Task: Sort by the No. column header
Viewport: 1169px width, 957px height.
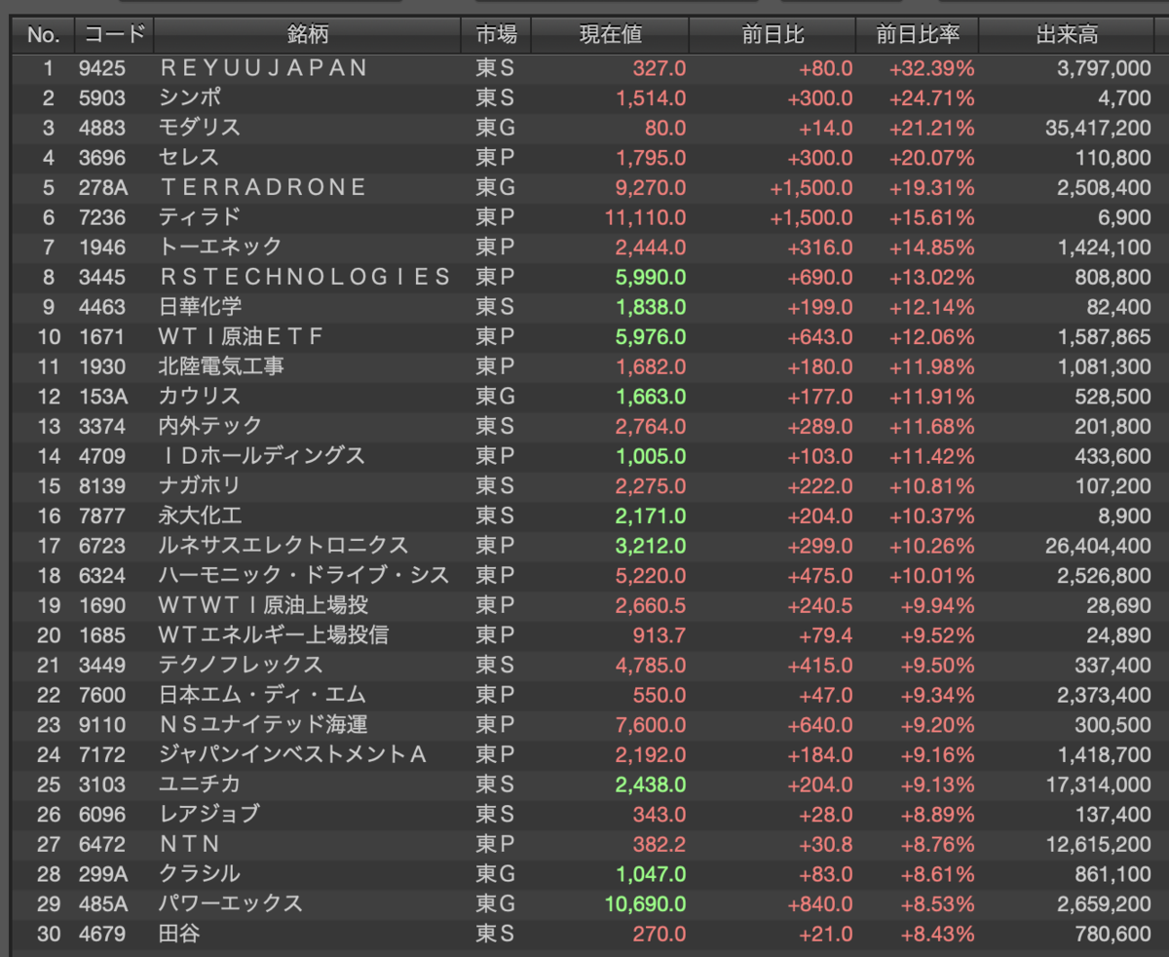Action: pyautogui.click(x=44, y=35)
